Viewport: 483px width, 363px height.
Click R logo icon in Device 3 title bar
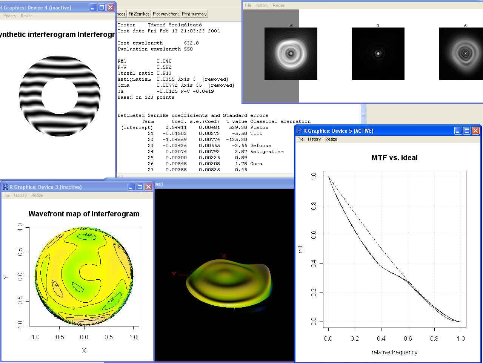pos(5,187)
